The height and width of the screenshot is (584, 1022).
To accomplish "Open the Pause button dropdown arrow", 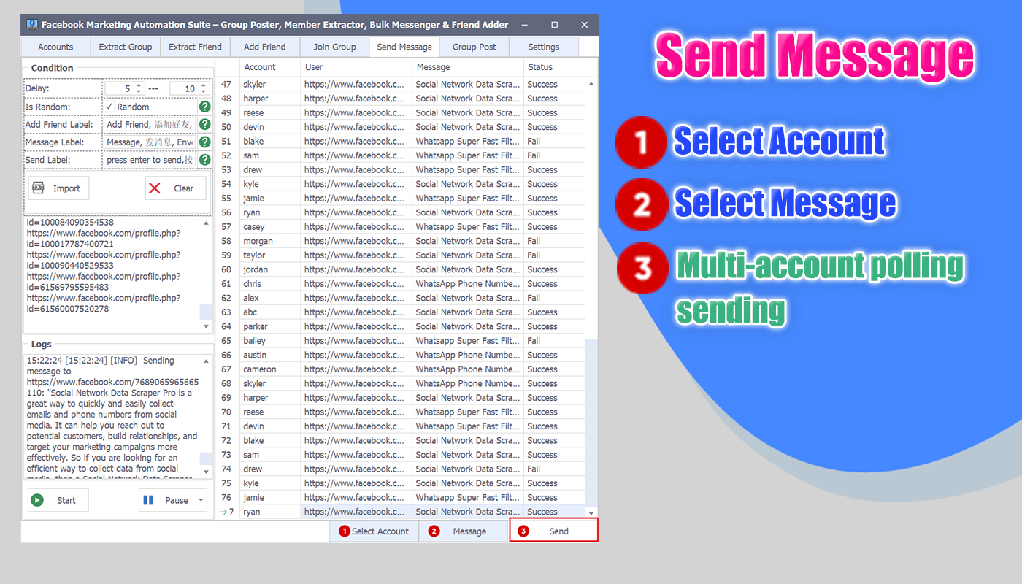I will [x=201, y=500].
